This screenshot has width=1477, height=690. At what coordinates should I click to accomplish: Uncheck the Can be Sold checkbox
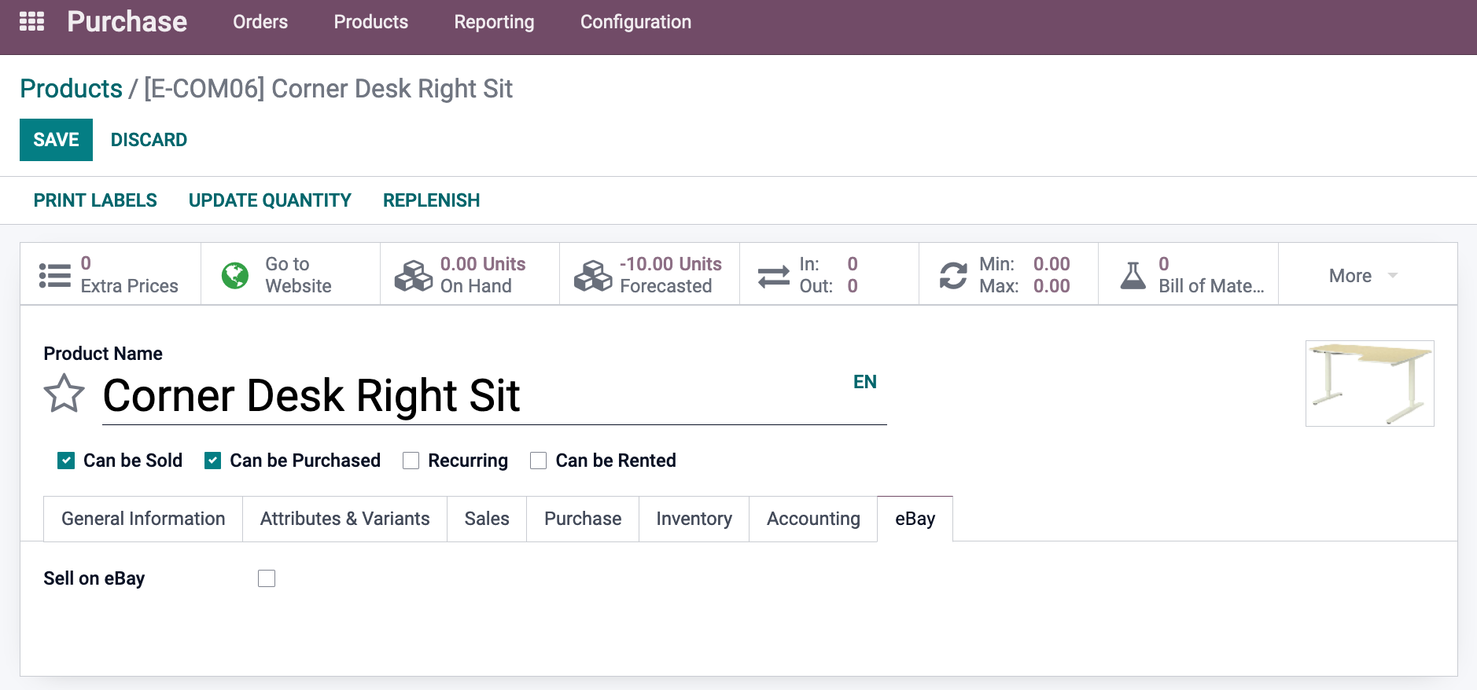(66, 461)
